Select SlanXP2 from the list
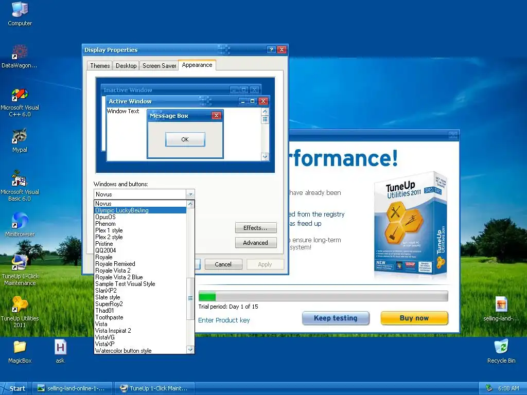 tap(140, 291)
